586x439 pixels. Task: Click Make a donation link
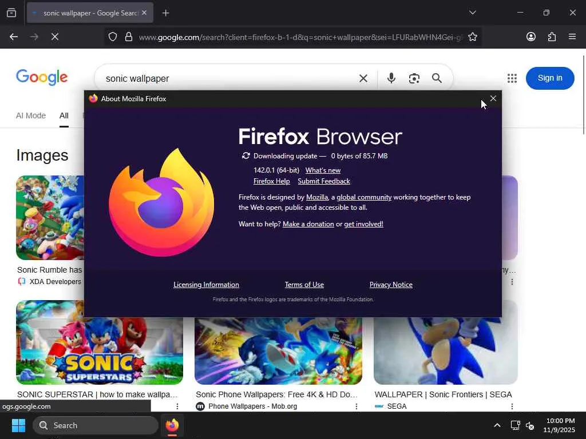point(308,224)
